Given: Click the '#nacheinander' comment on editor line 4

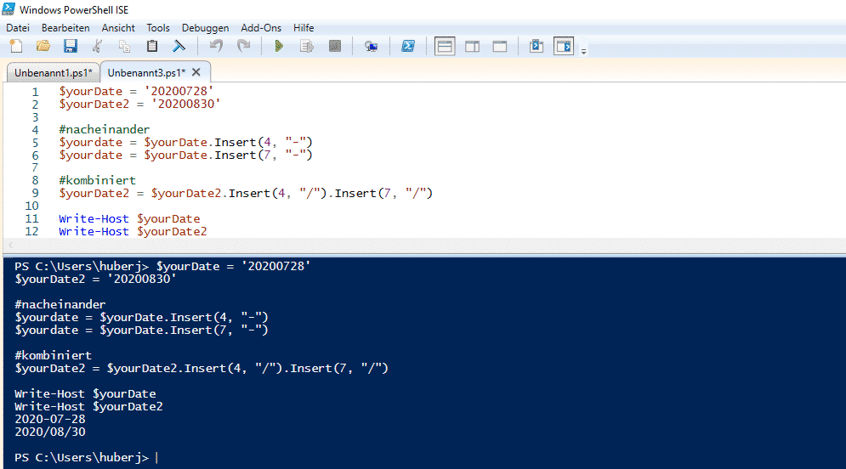Looking at the screenshot, I should [104, 129].
